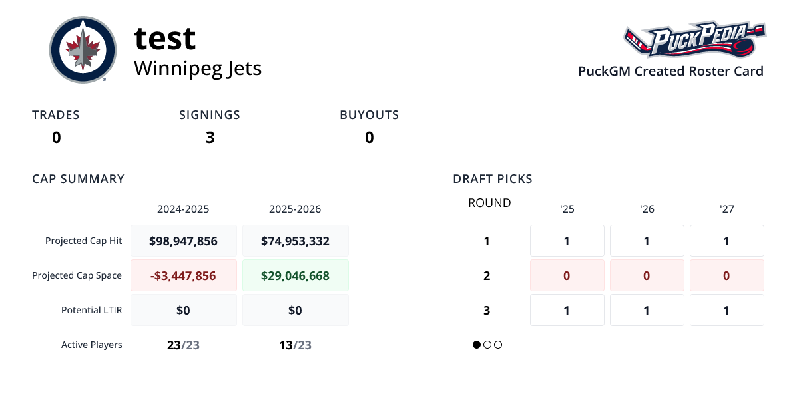Click the negative 2024-2025 cap space cell
Viewport: 799px width, 419px height.
[x=184, y=275]
